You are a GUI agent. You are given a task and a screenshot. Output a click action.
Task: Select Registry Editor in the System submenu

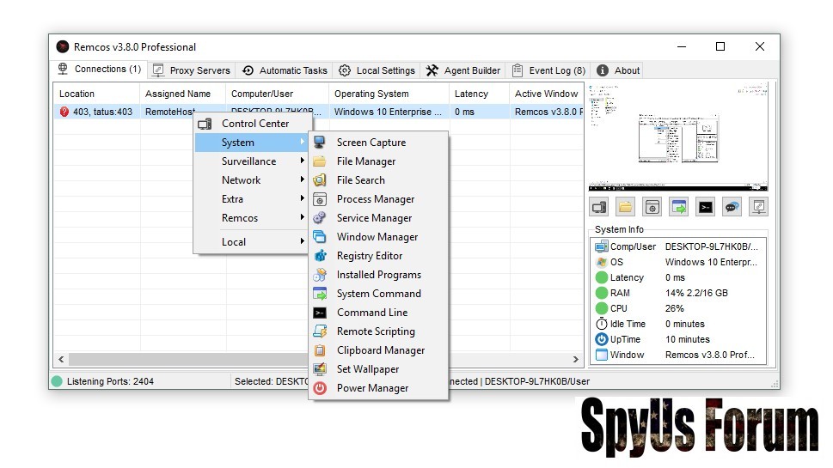tap(369, 256)
